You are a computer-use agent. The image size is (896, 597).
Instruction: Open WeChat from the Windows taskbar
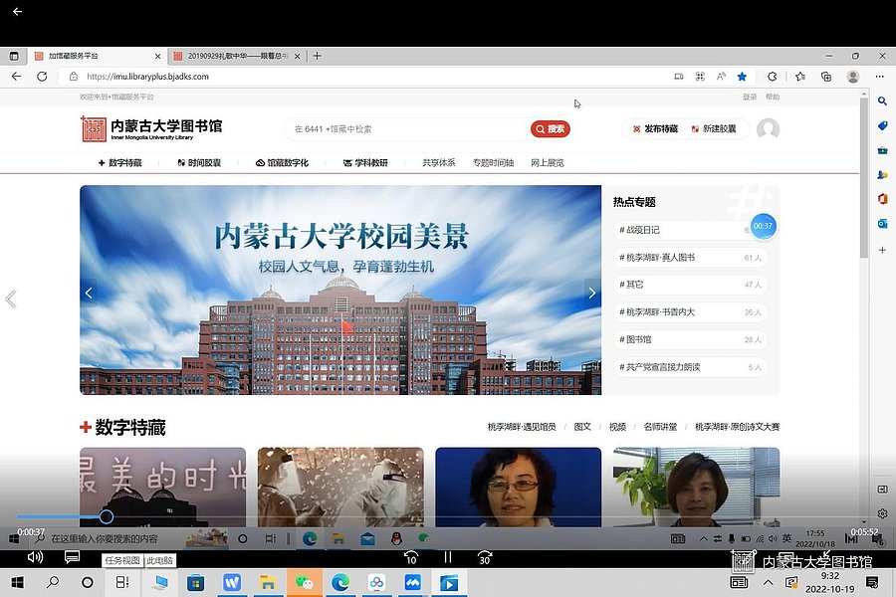click(304, 582)
